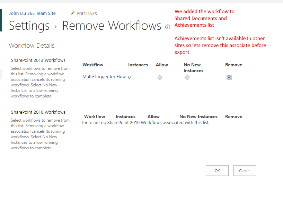Open the Multi-Trigger for Flow workflow link
The width and height of the screenshot is (283, 197).
point(104,77)
